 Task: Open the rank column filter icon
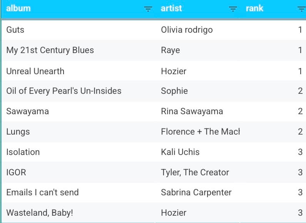302,9
